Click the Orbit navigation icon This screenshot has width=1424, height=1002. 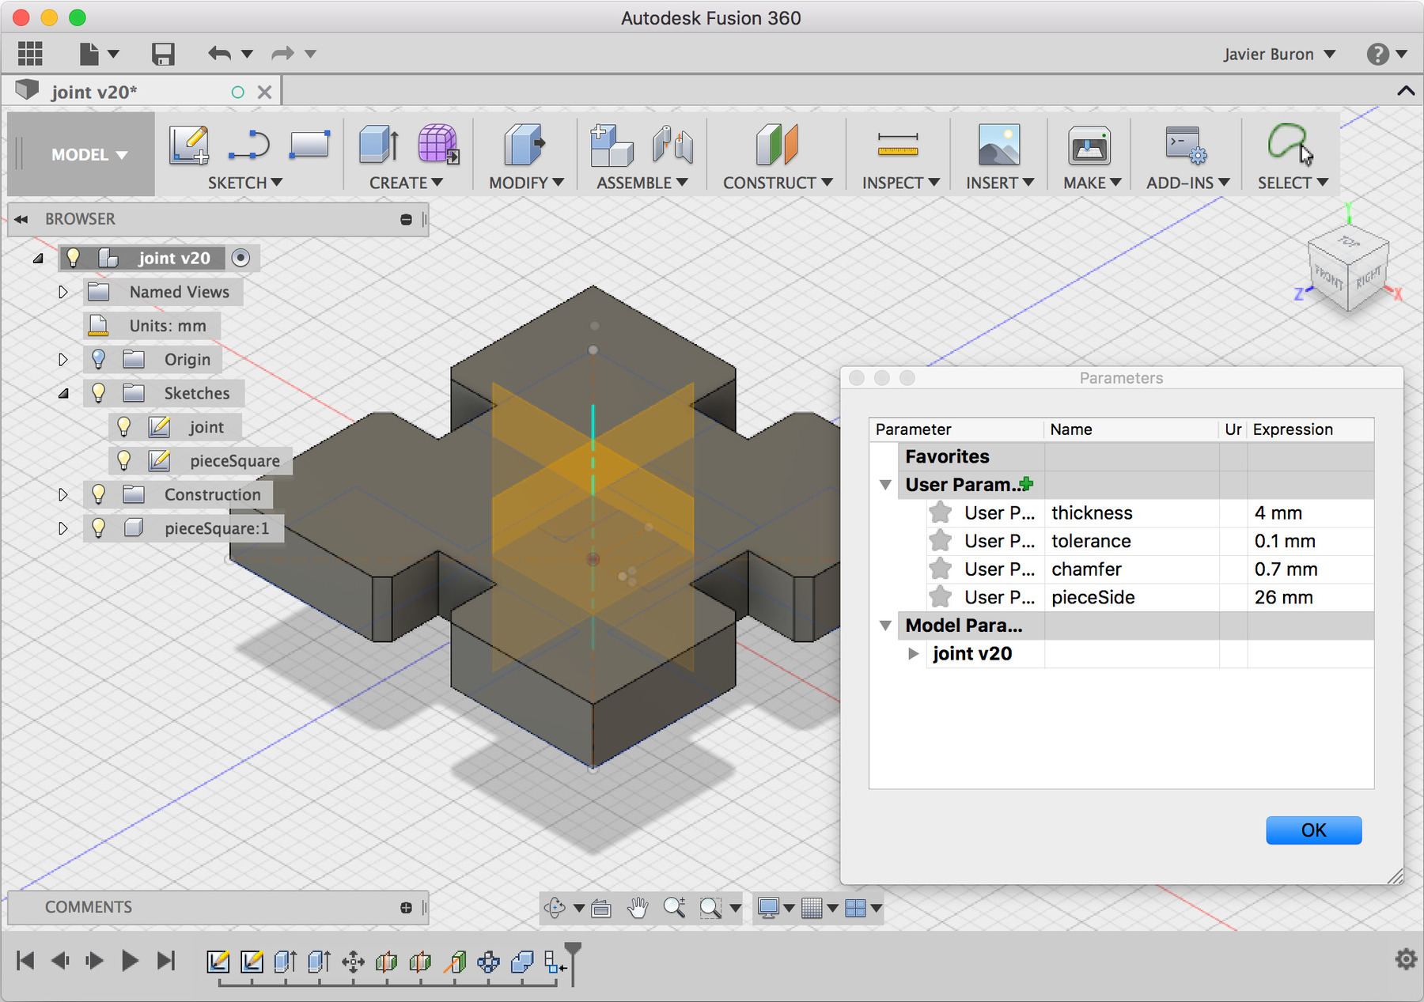(x=555, y=908)
